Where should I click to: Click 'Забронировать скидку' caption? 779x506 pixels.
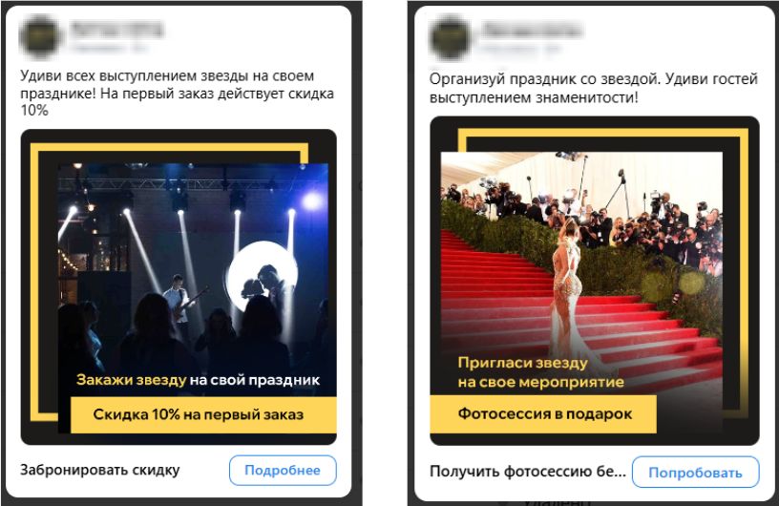(x=100, y=471)
